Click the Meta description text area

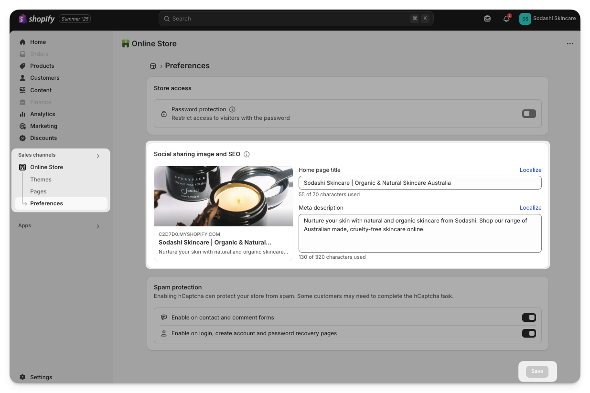[419, 233]
